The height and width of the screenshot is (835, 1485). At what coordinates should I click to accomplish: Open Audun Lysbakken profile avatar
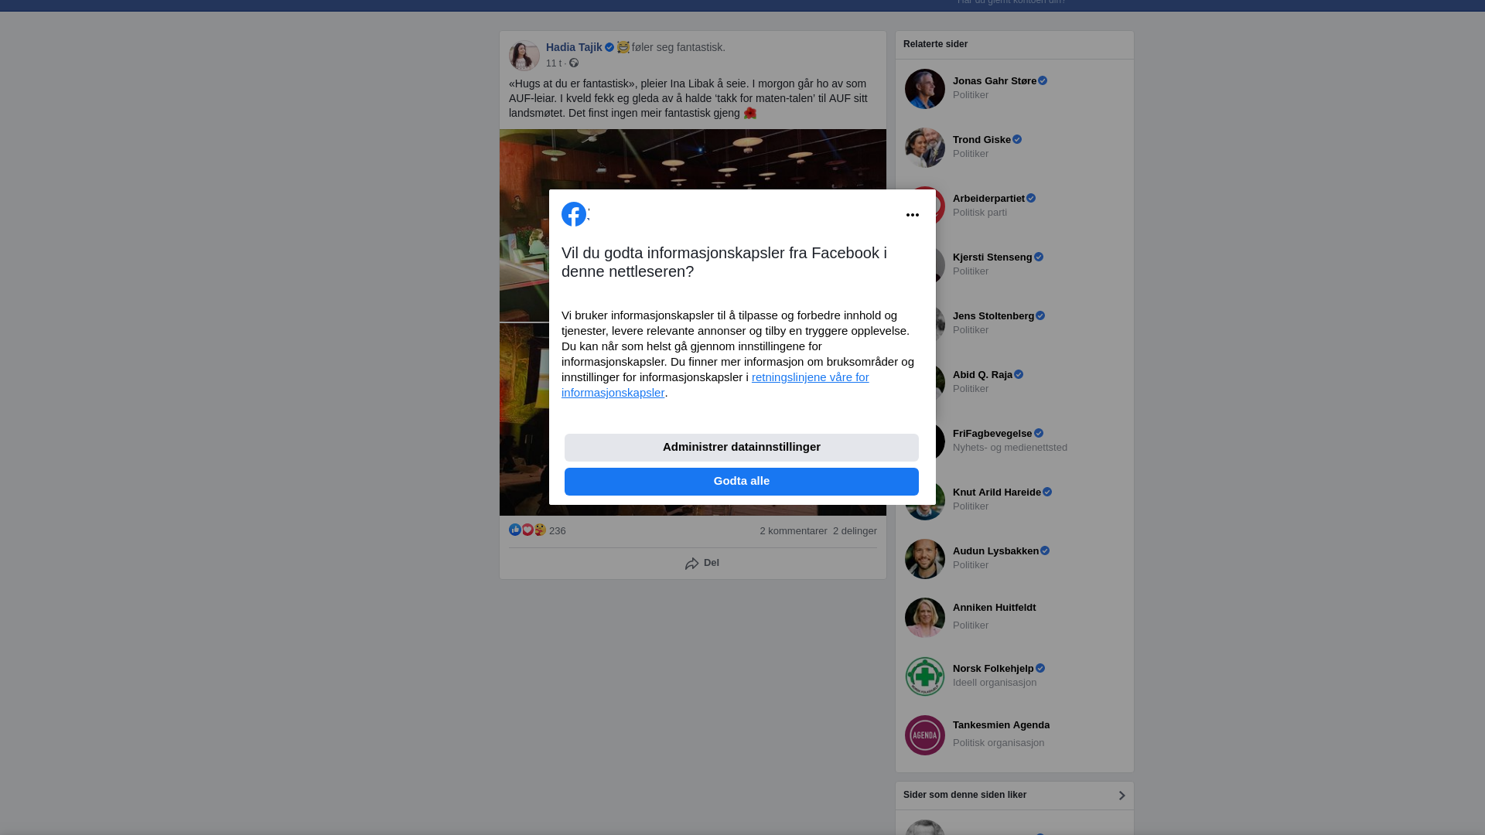(925, 559)
